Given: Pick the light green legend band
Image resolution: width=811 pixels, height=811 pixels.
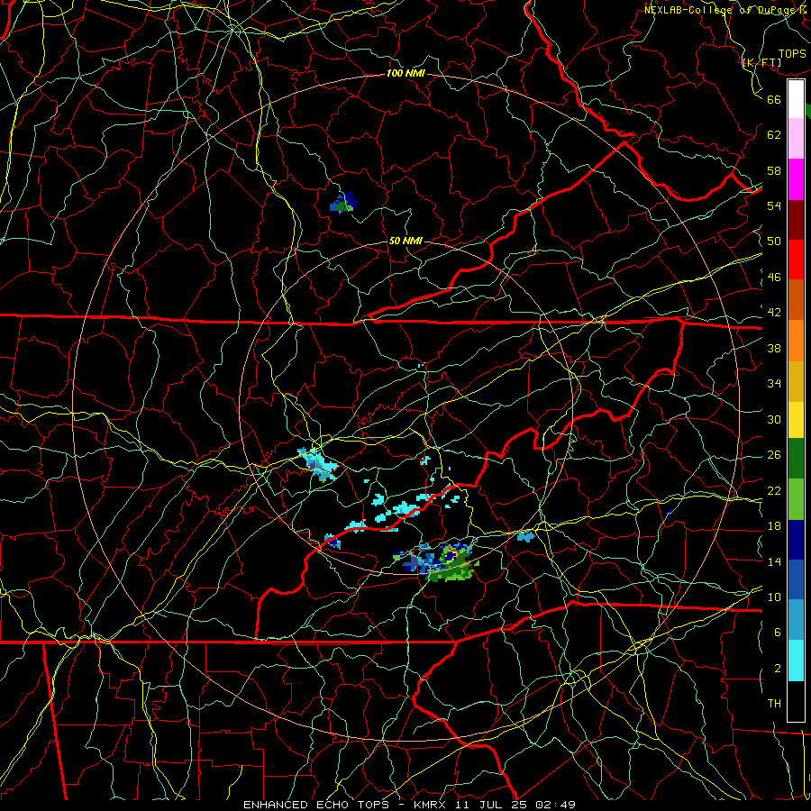Looking at the screenshot, I should click(x=796, y=499).
